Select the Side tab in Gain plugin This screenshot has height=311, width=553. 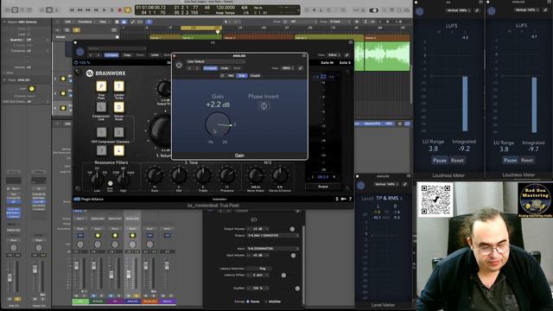pyautogui.click(x=242, y=75)
